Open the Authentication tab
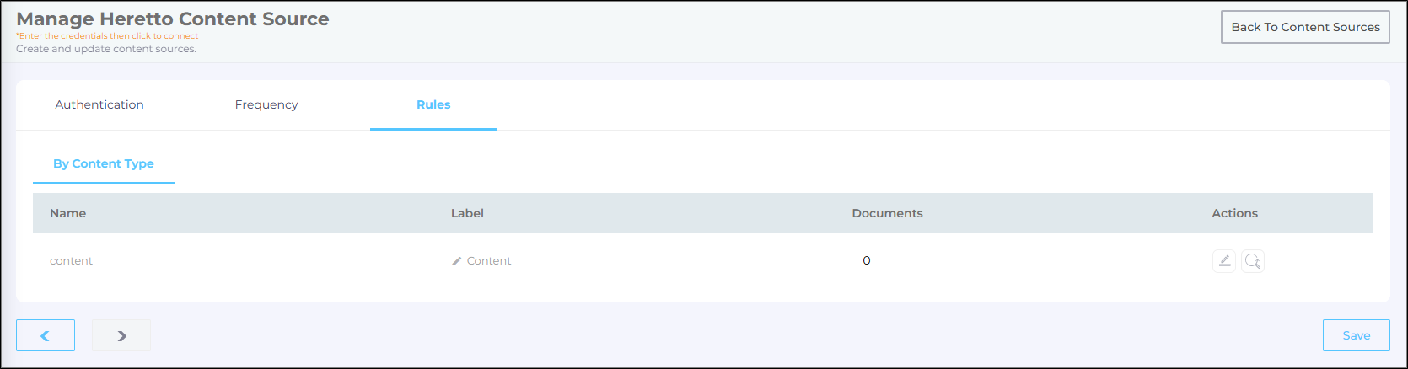This screenshot has width=1408, height=369. click(99, 104)
